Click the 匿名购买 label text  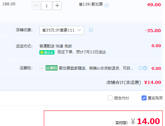[155, 98]
